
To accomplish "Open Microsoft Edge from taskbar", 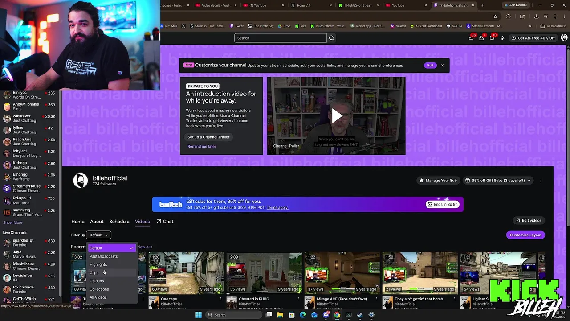I will (303, 315).
